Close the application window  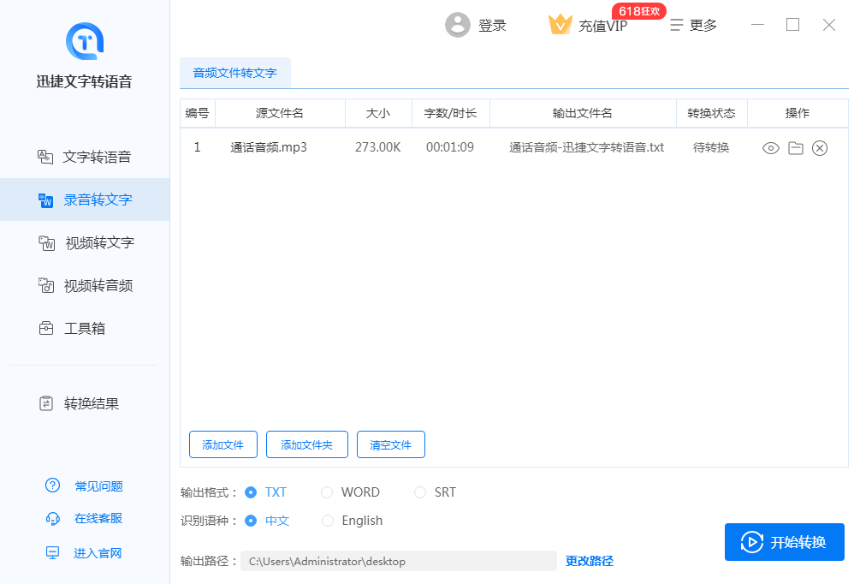point(828,25)
